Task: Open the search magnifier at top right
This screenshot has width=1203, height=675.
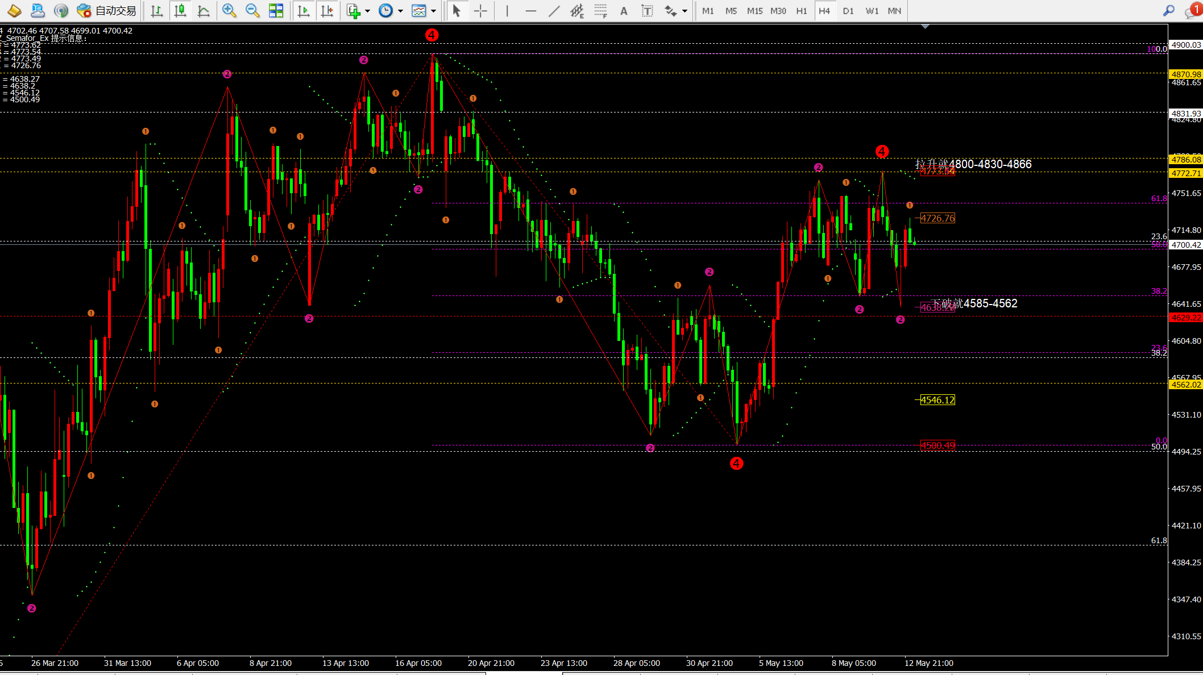Action: (1169, 11)
